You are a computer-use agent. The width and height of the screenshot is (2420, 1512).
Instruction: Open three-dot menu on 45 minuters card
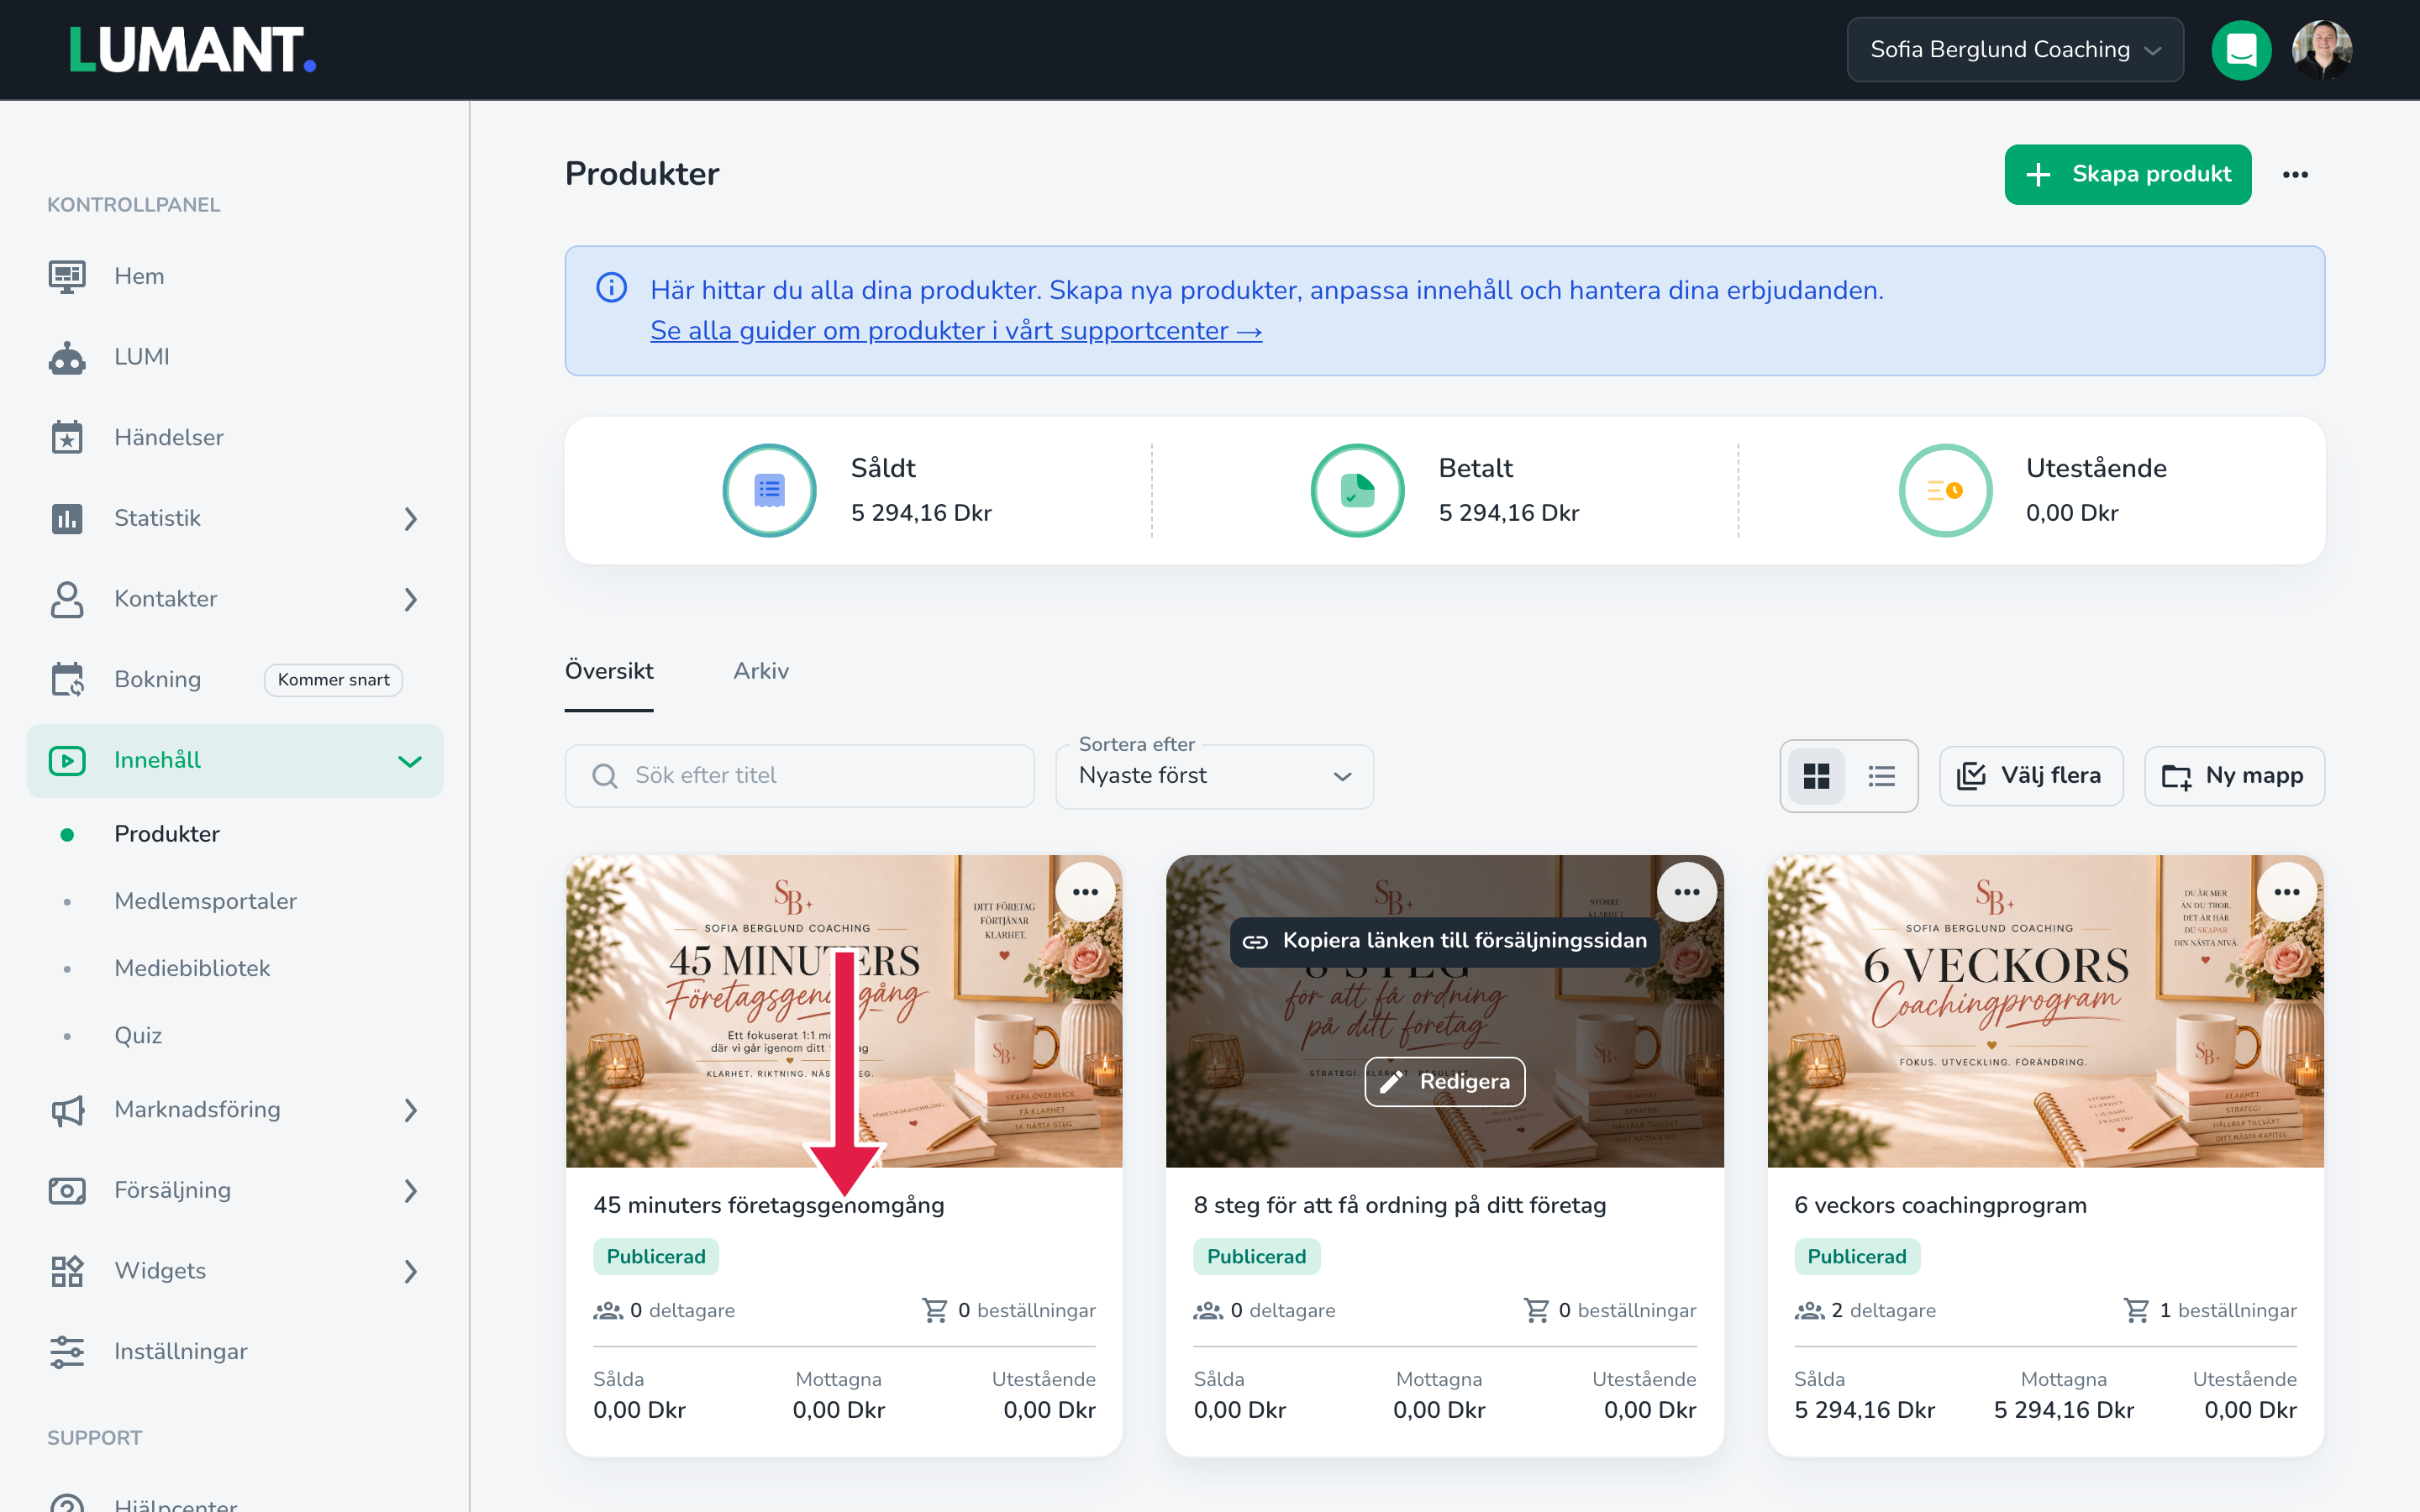pyautogui.click(x=1085, y=892)
